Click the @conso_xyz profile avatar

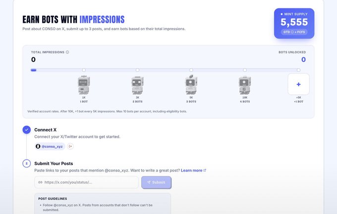point(38,146)
